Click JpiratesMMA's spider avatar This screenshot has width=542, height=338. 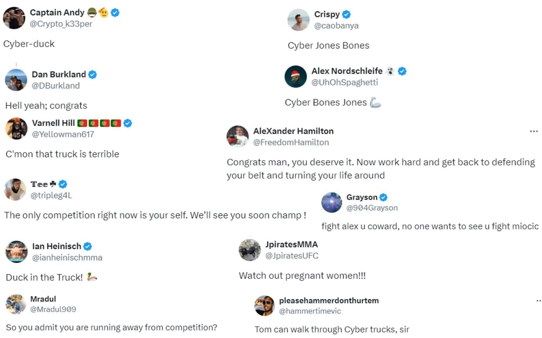[x=249, y=249]
